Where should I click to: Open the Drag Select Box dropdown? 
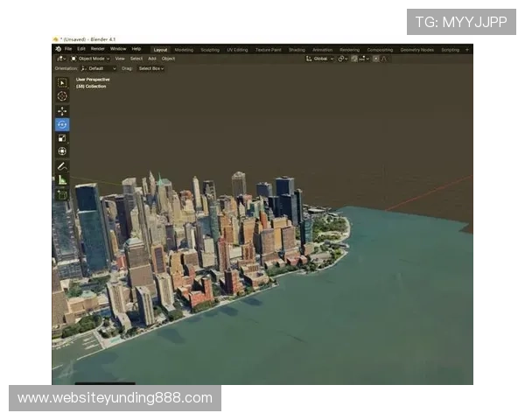coord(150,68)
